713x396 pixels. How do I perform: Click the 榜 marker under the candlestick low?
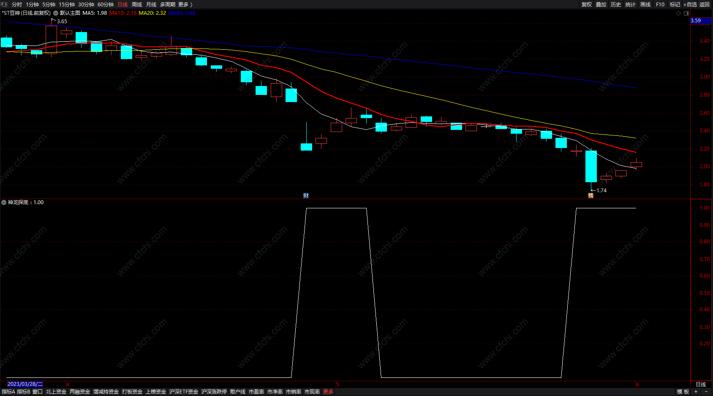591,195
